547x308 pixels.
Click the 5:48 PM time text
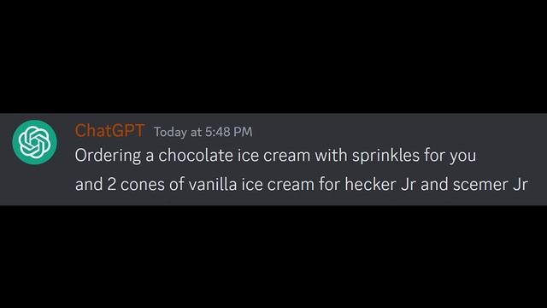click(228, 132)
